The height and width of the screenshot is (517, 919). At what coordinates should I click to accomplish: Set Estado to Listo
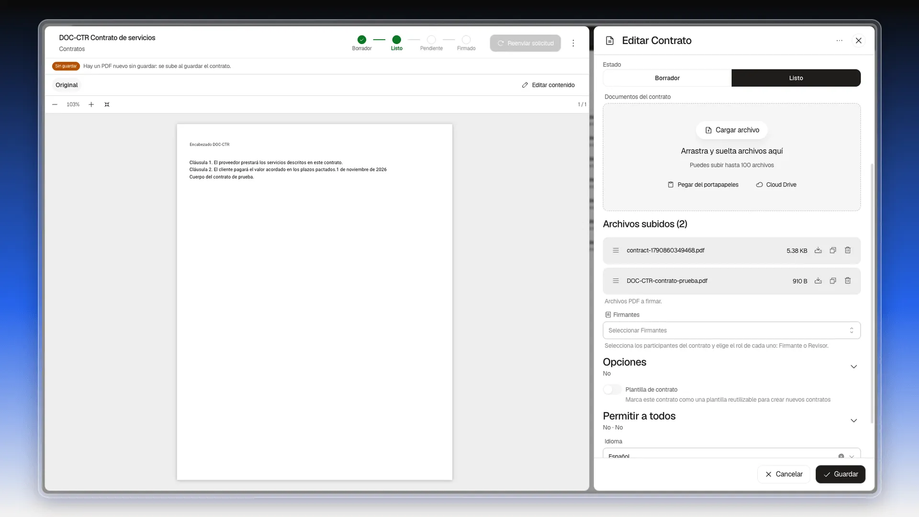796,78
